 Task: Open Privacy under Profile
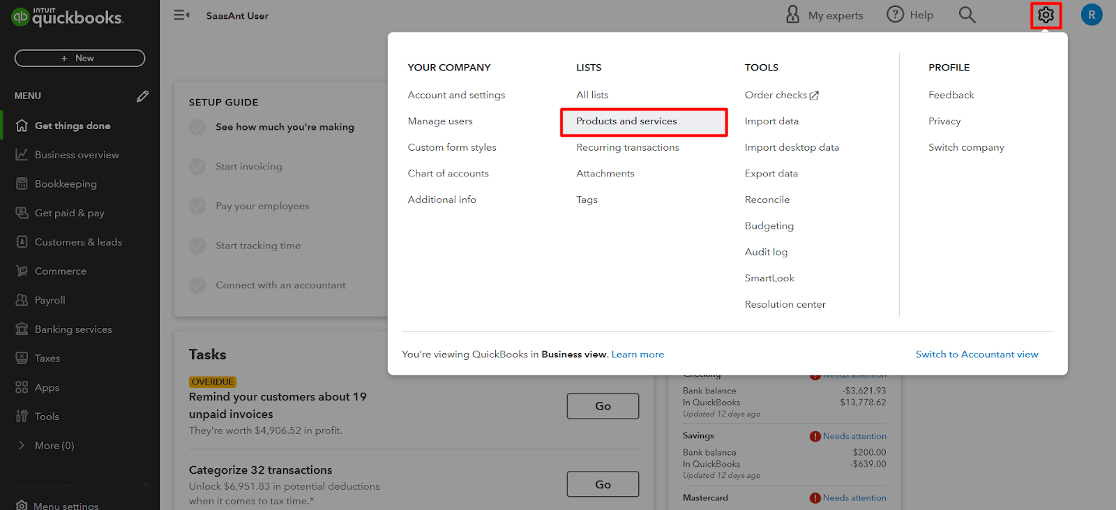point(944,121)
